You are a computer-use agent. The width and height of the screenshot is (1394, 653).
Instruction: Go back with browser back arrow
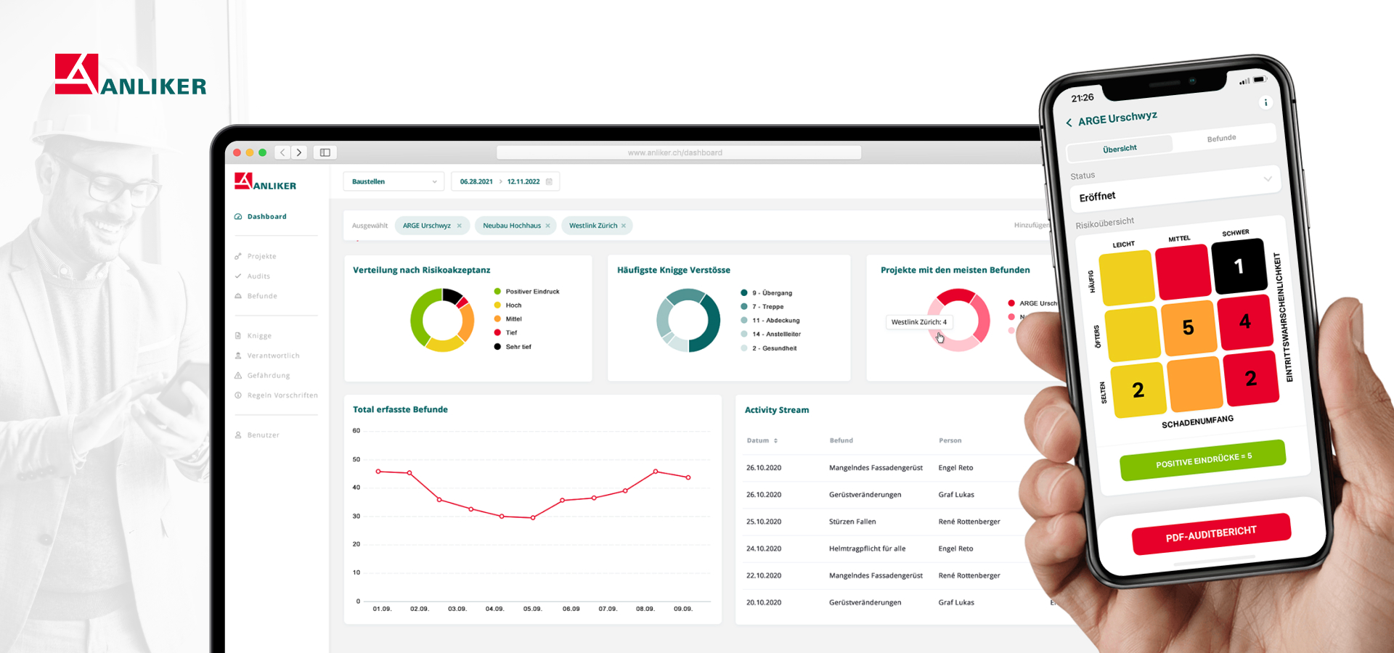[x=282, y=152]
